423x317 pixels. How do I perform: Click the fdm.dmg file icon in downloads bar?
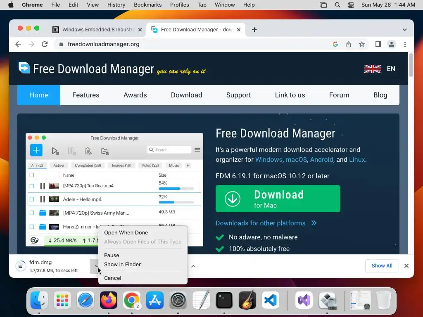[21, 266]
